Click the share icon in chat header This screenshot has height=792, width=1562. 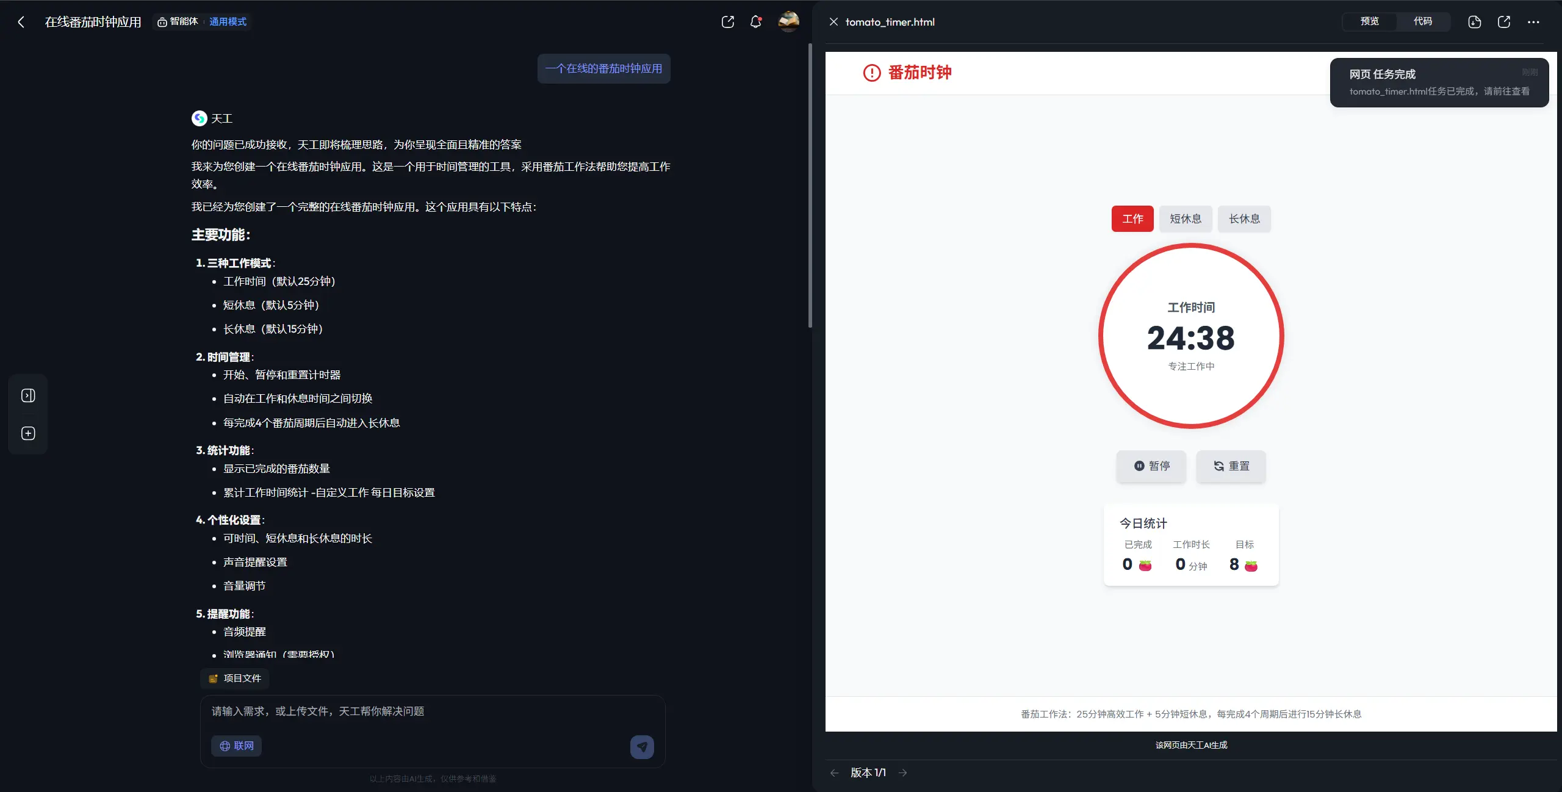tap(727, 22)
